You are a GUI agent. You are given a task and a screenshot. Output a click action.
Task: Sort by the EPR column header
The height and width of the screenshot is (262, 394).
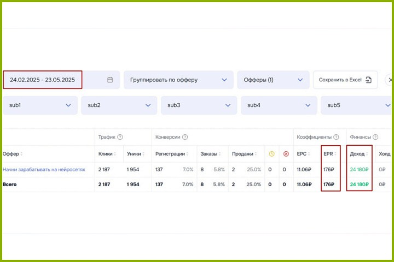[x=329, y=154]
